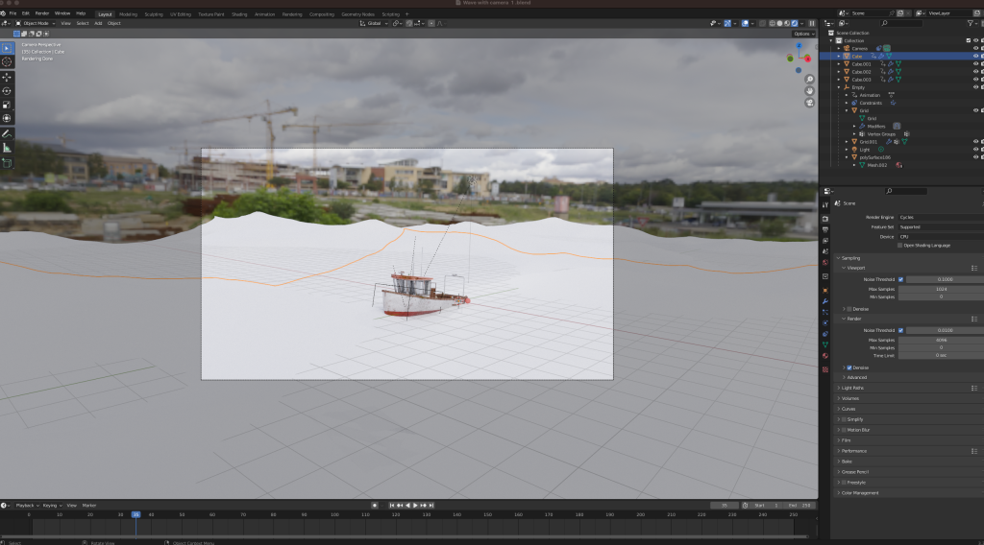The width and height of the screenshot is (984, 545).
Task: Uncheck the render Denoise checkbox
Action: [x=849, y=367]
